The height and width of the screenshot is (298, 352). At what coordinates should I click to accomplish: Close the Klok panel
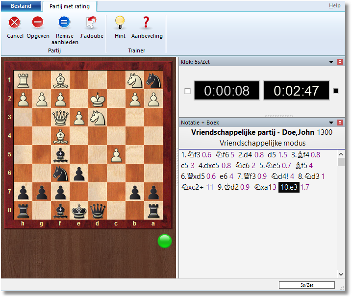pos(340,62)
